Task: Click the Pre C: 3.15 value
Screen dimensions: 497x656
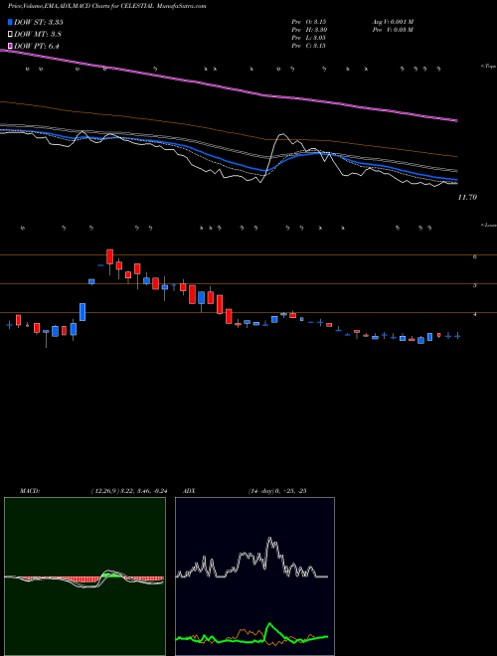Action: (x=309, y=46)
